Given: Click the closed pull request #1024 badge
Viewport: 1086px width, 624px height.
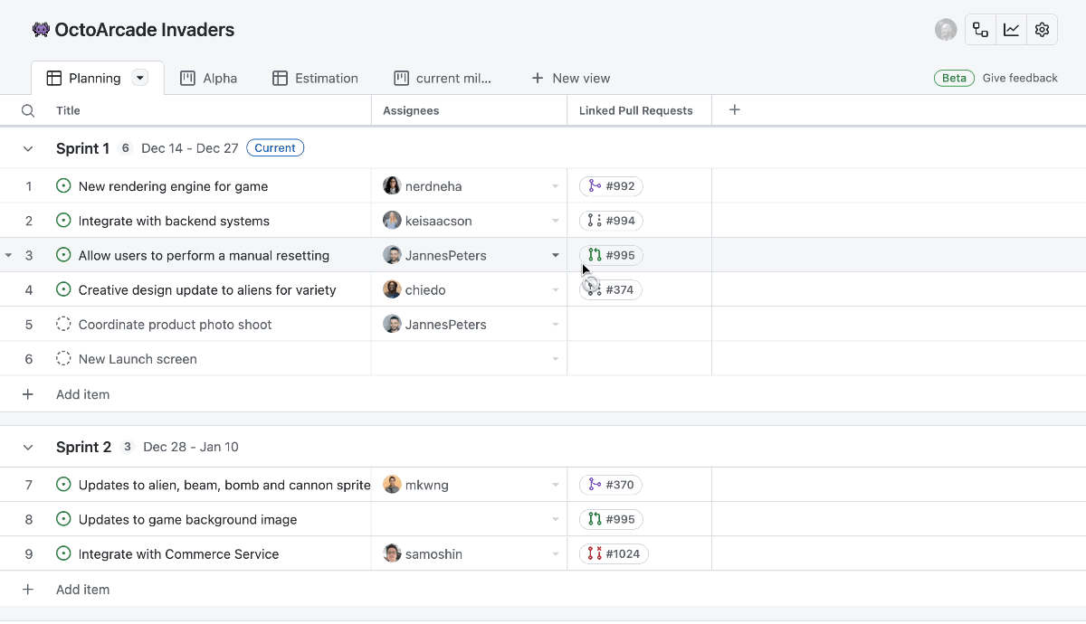Looking at the screenshot, I should point(614,553).
